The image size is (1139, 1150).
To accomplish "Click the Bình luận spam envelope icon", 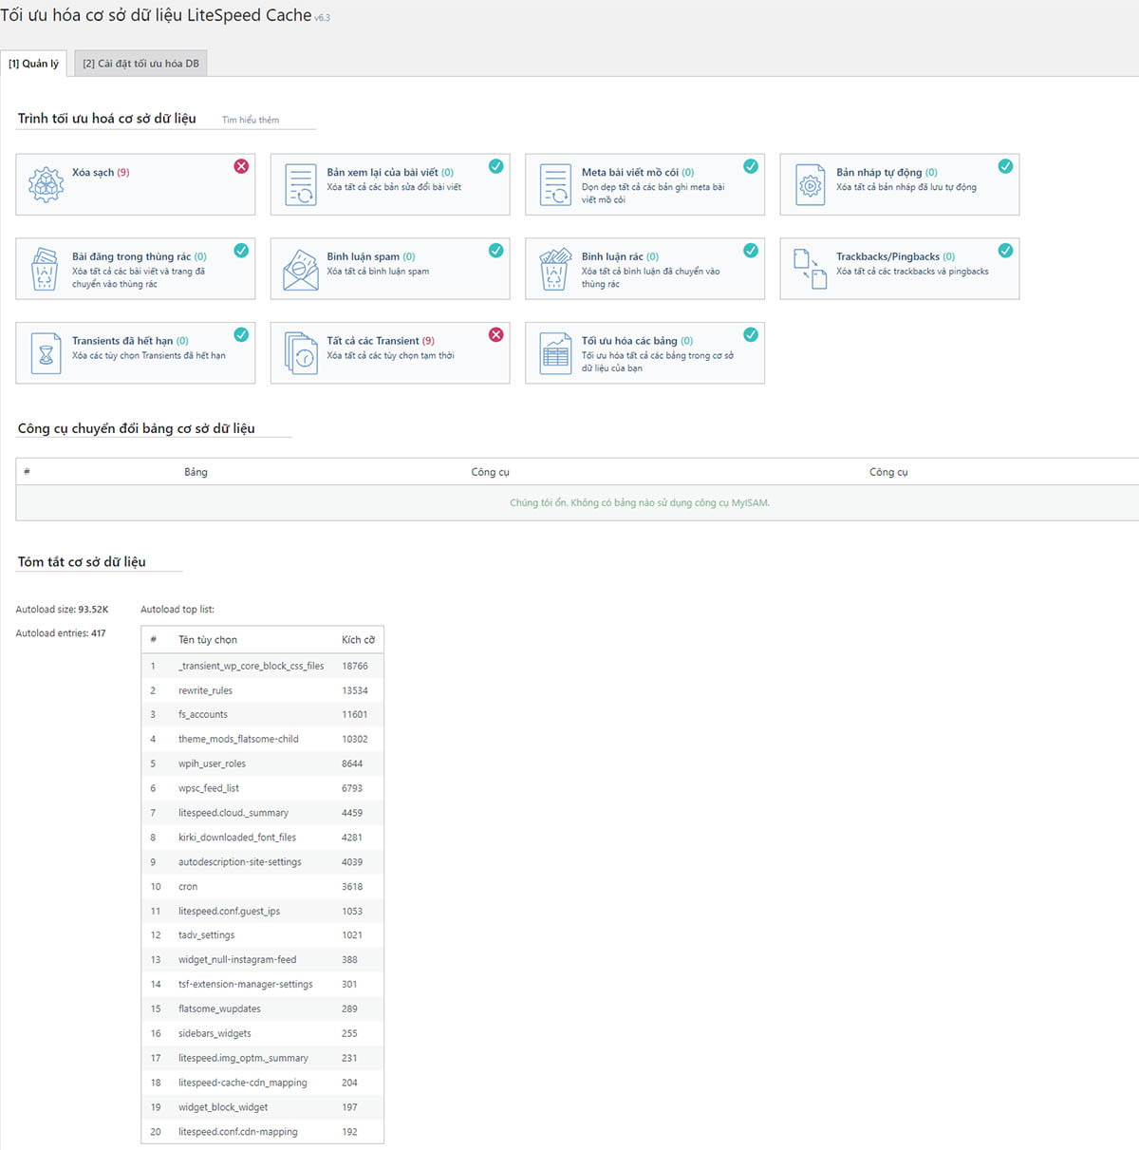I will [301, 270].
